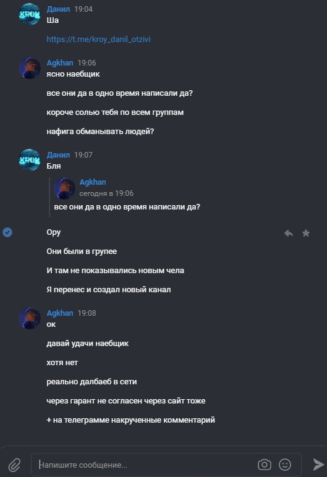This screenshot has height=477, width=327.
Task: Click Agkhan's avatar in the quoted reply
Action: point(64,188)
